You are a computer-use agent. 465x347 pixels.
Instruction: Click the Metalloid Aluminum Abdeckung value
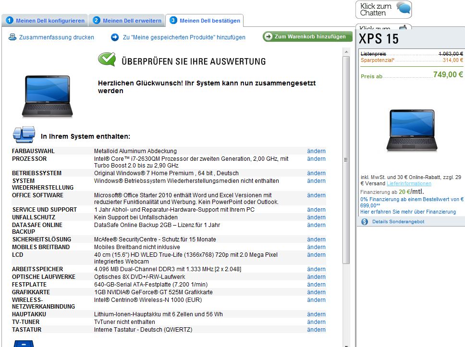pos(135,151)
